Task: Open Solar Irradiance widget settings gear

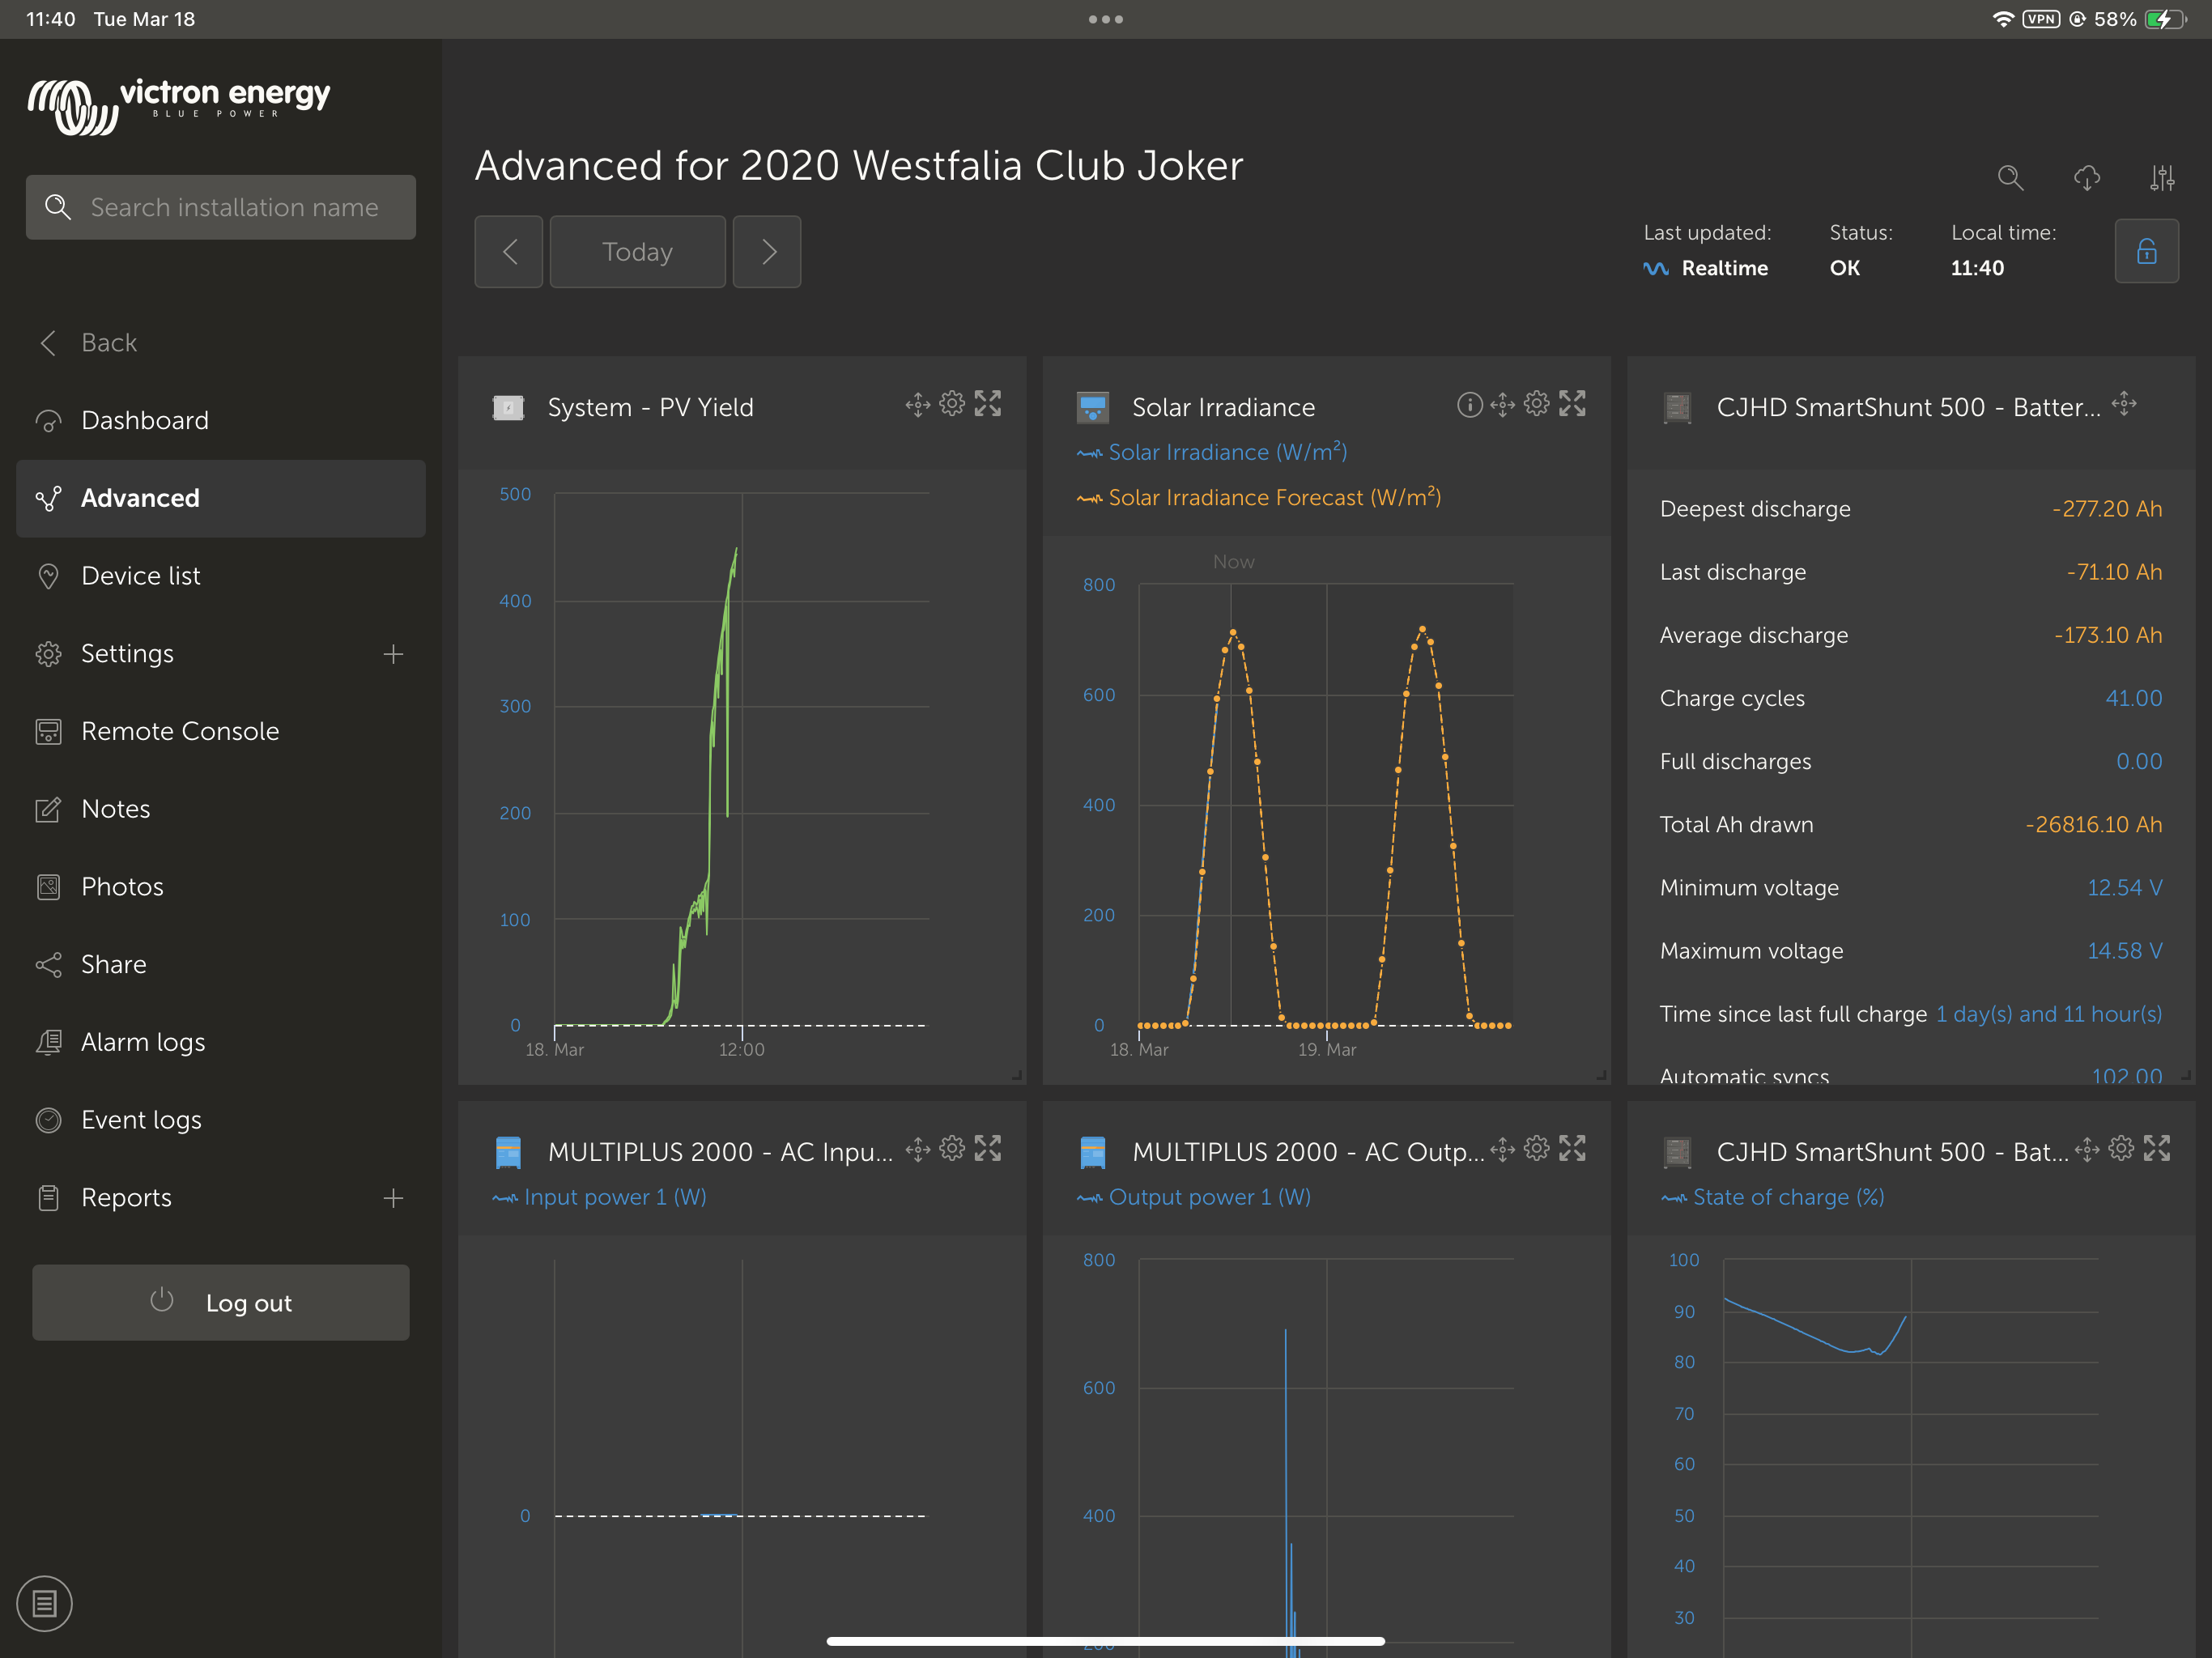Action: point(1537,404)
